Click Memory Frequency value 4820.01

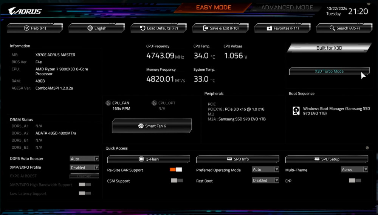tap(160, 79)
